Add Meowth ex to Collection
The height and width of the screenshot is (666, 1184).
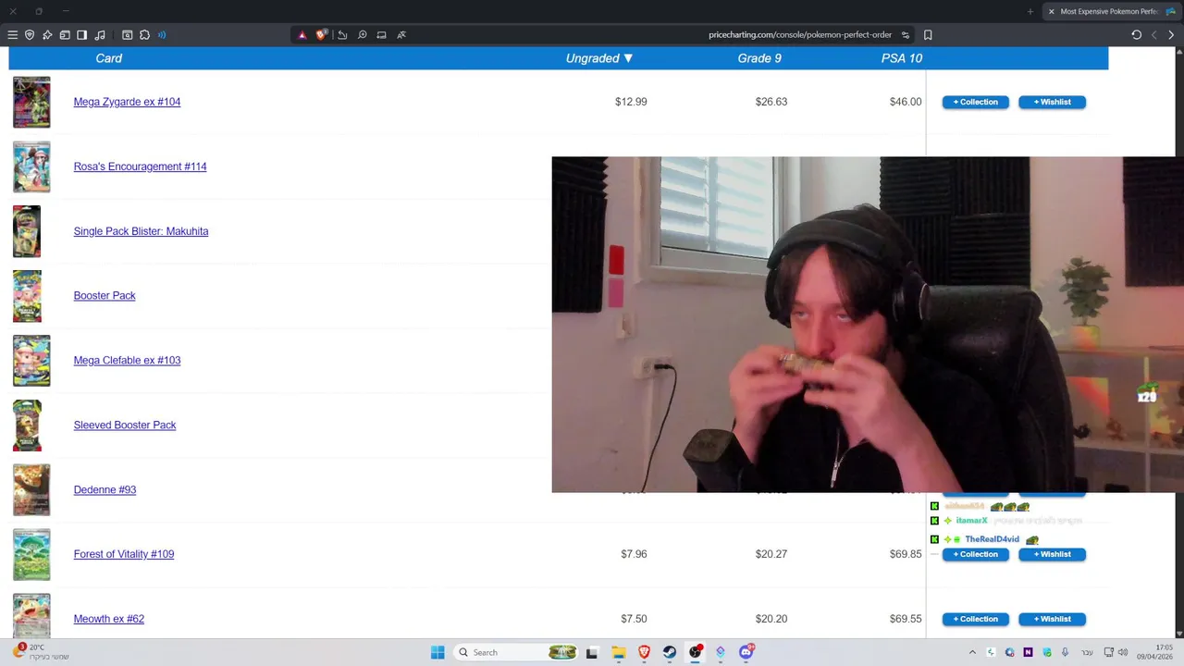tap(975, 619)
